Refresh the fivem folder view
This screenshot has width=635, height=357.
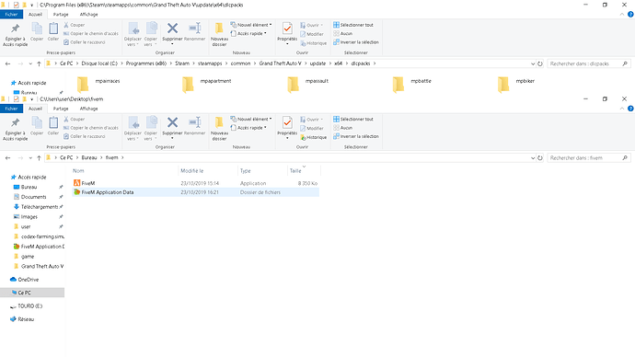tap(540, 158)
